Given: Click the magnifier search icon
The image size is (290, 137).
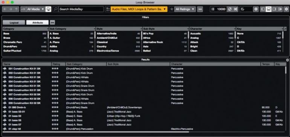Looking at the screenshot, I should coord(55,9).
